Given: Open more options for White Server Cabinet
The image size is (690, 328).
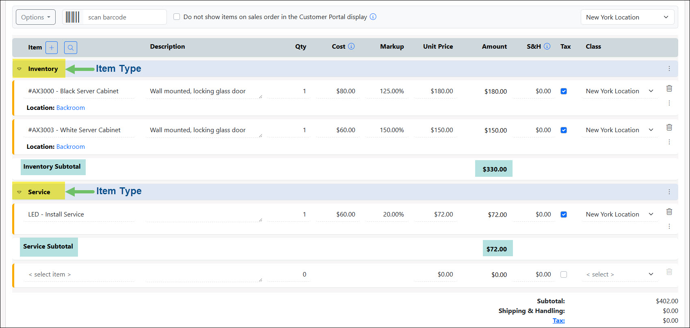Looking at the screenshot, I should [669, 142].
